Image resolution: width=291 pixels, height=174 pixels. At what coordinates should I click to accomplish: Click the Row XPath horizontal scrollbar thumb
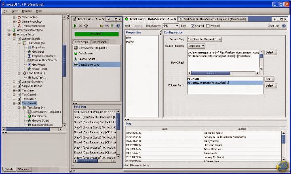click(x=211, y=73)
